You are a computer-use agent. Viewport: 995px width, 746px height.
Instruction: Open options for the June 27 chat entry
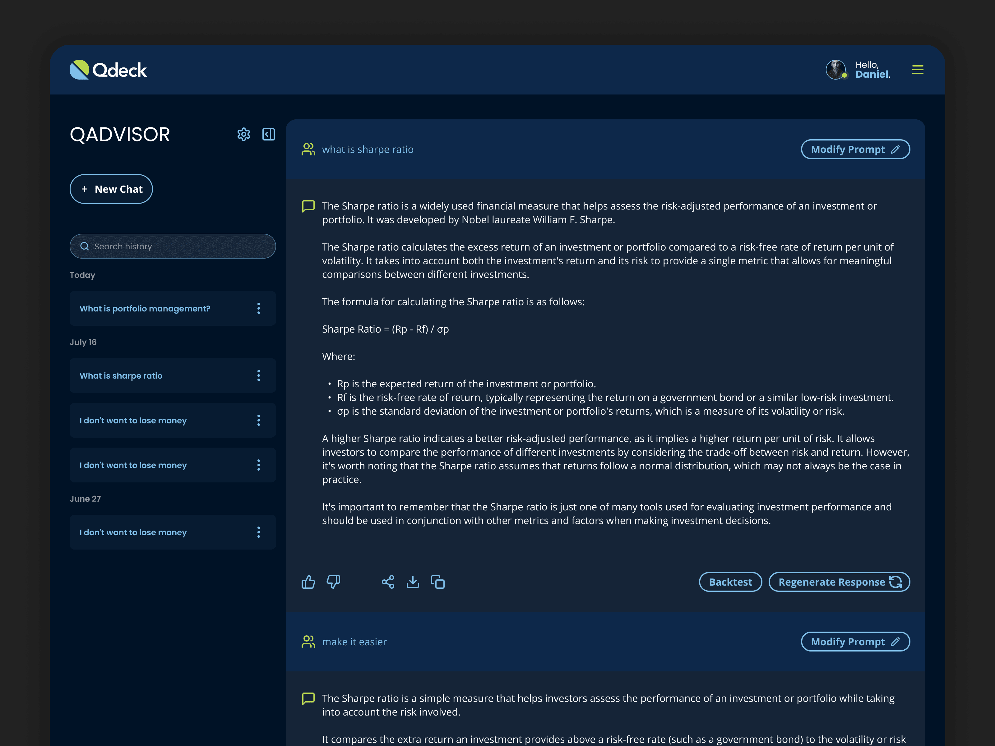258,532
